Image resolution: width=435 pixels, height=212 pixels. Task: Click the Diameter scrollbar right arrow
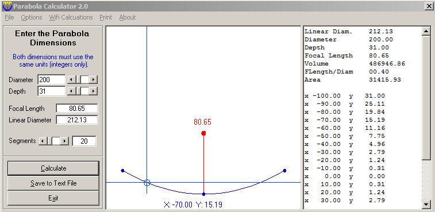[94, 80]
